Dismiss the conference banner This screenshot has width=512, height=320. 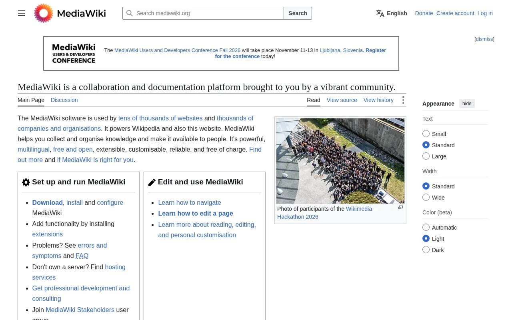(484, 39)
